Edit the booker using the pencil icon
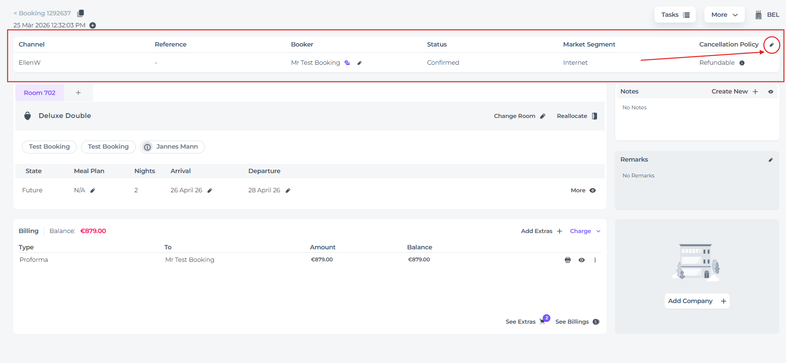The width and height of the screenshot is (786, 363). click(359, 63)
